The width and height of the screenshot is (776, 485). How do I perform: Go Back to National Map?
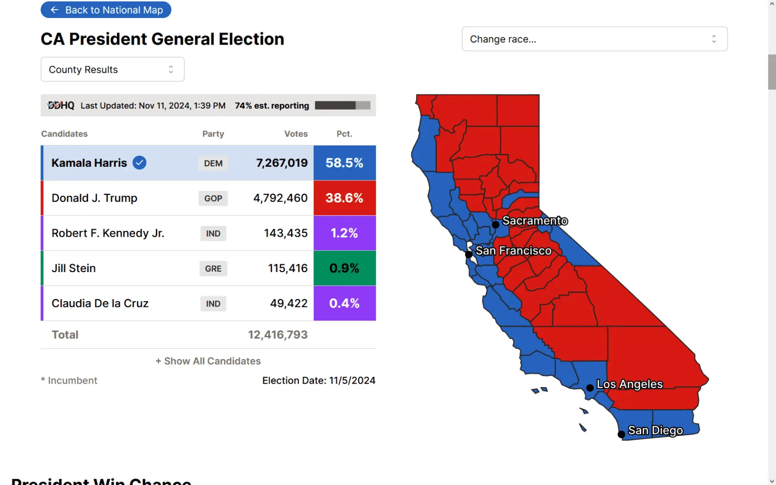(106, 10)
